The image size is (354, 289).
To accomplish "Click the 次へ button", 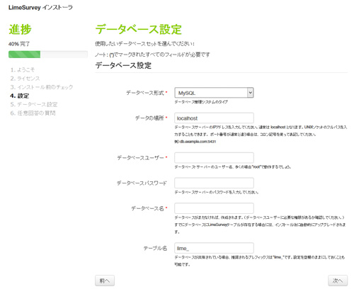I will pyautogui.click(x=338, y=280).
